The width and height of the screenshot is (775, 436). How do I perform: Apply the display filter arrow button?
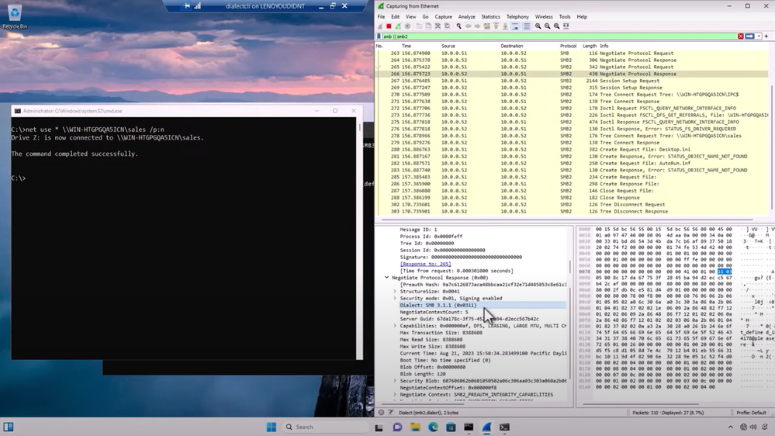(x=749, y=36)
